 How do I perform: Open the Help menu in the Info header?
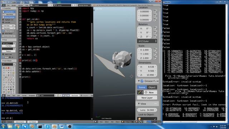(27, 5)
